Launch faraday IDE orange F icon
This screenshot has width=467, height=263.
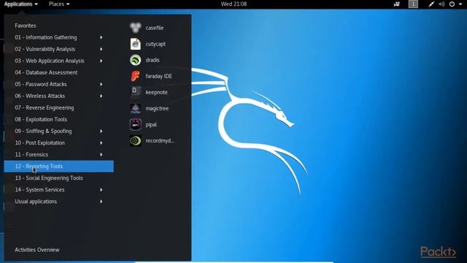[x=136, y=76]
